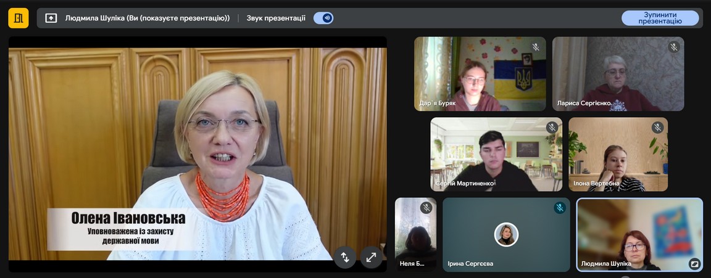
Task: Click the swap arrows icon on presentation
Action: (x=344, y=257)
